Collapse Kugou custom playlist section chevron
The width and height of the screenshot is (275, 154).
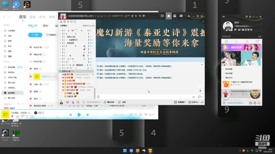pyautogui.click(x=22, y=104)
